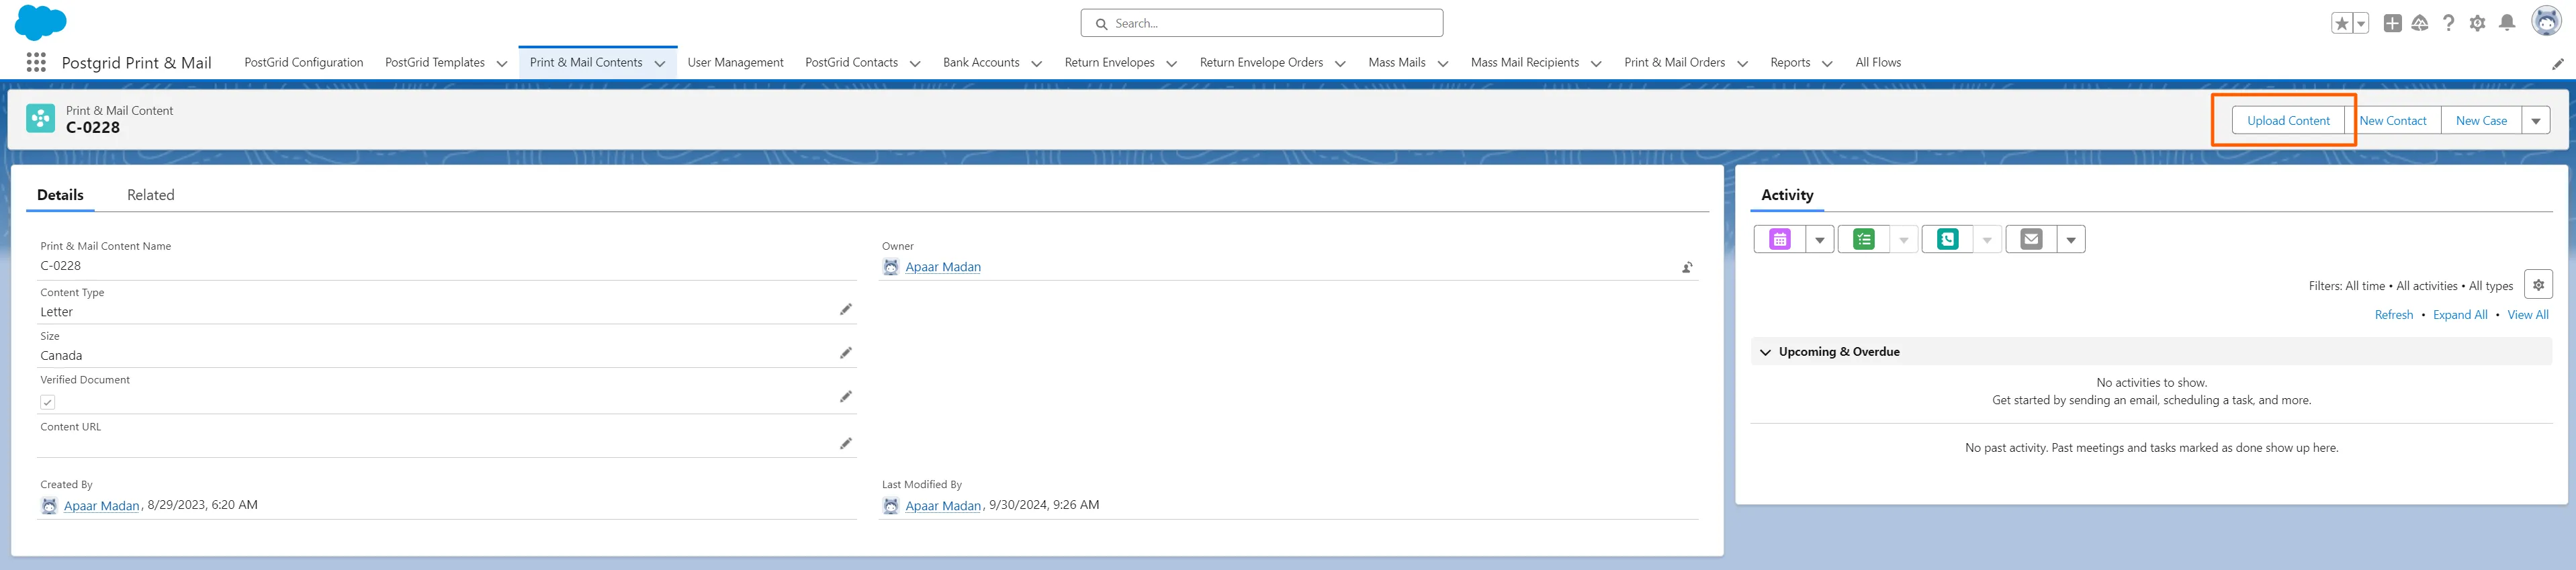
Task: Open the more actions dropdown beside New Case
Action: tap(2535, 121)
